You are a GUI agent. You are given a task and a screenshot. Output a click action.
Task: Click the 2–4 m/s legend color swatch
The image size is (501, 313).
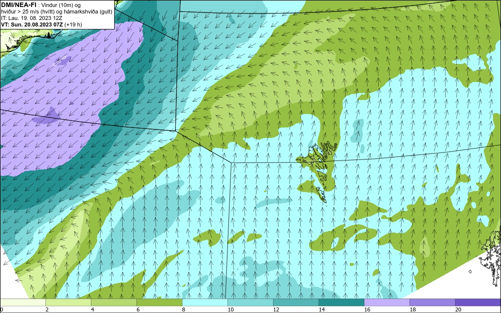click(x=68, y=302)
